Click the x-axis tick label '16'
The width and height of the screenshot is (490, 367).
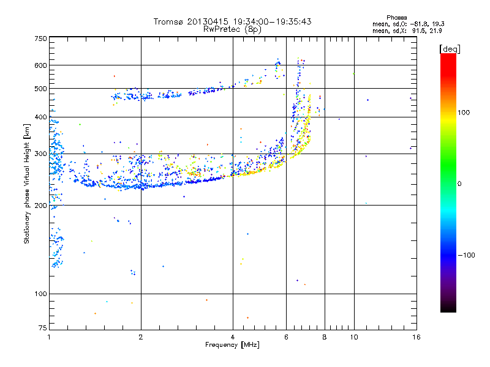coord(417,337)
